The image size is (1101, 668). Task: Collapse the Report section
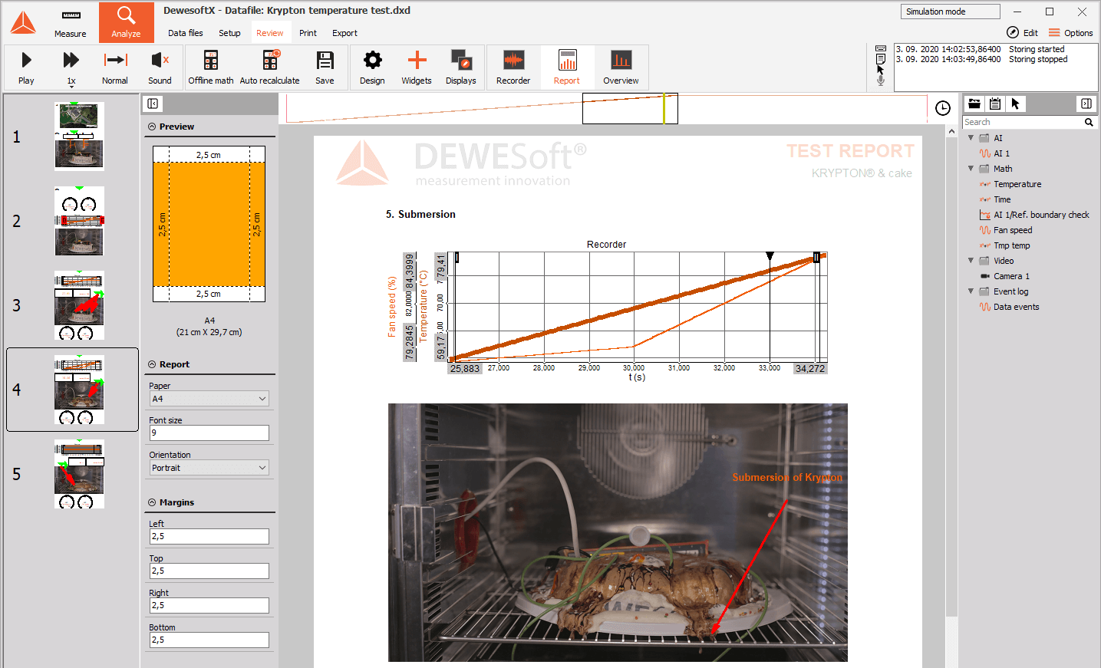152,364
